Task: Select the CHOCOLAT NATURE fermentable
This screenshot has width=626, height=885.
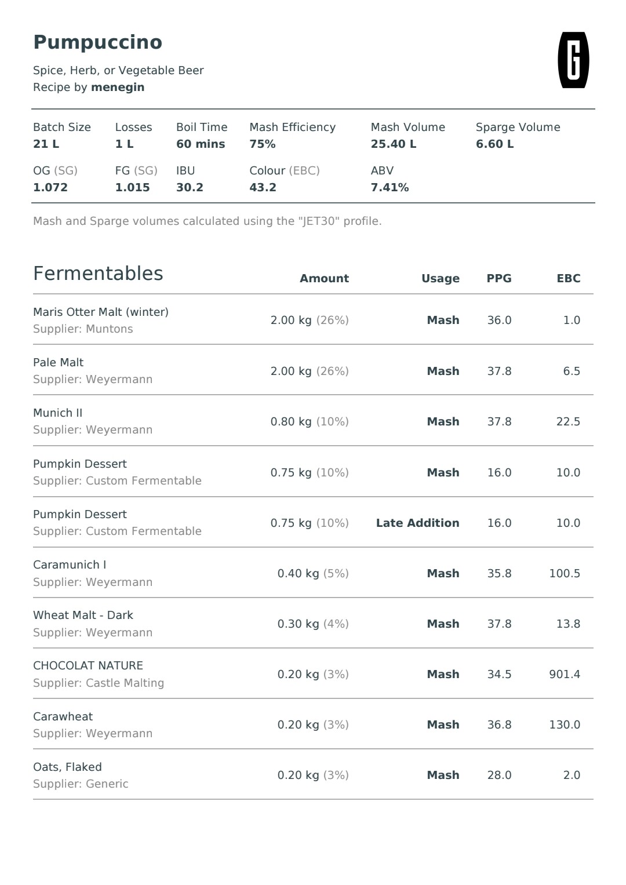Action: tap(88, 666)
